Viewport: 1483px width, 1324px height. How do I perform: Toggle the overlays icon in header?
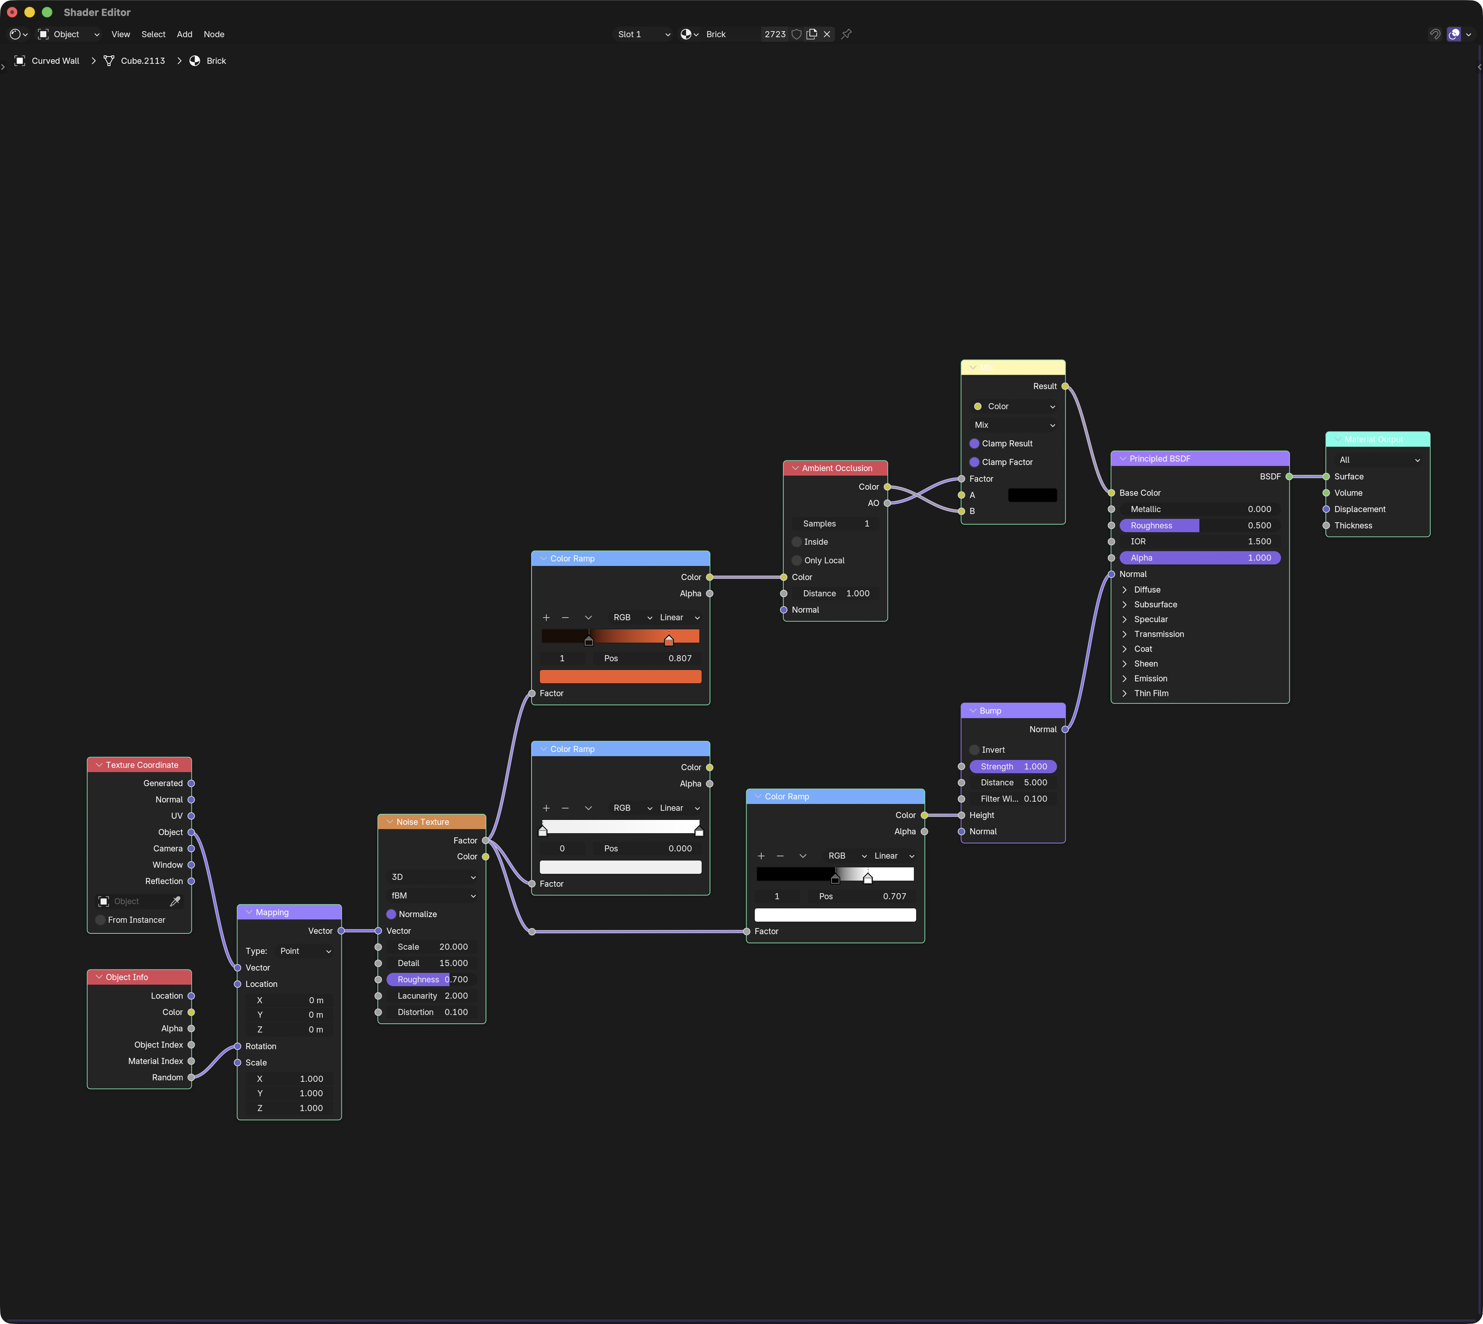[x=1454, y=34]
